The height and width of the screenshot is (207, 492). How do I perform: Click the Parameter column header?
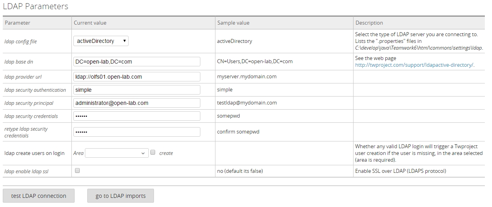[17, 23]
